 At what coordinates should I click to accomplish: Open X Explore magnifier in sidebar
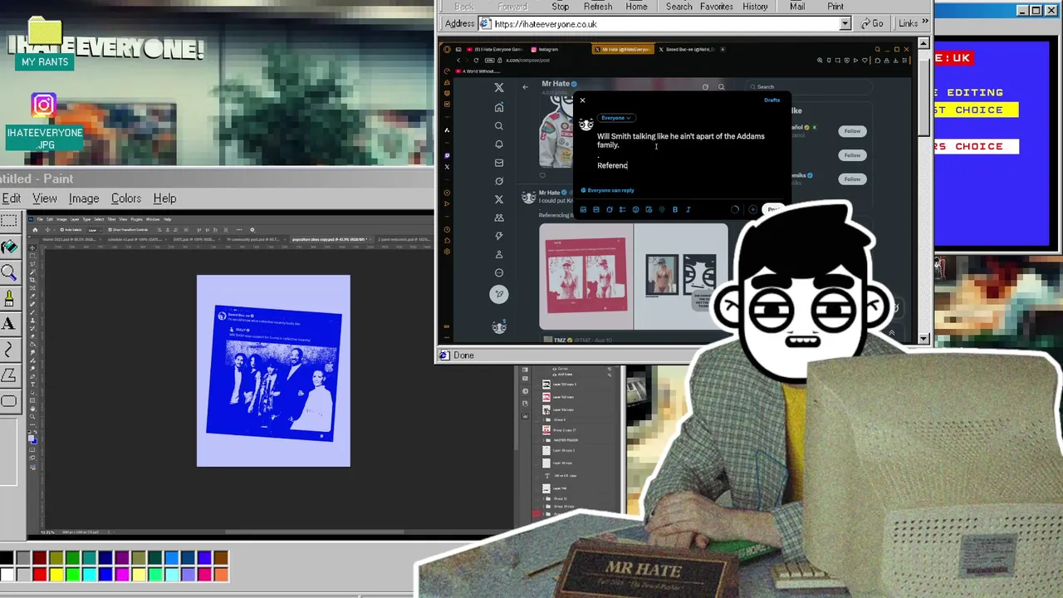pos(499,126)
